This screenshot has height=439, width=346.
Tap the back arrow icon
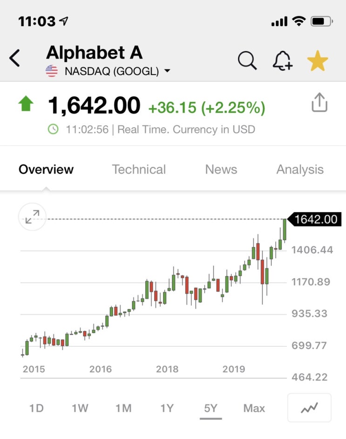tap(14, 58)
